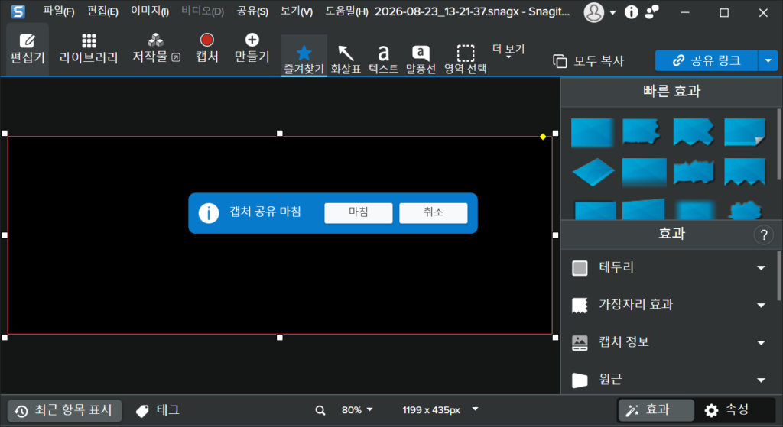This screenshot has width=783, height=427.
Task: Expand the 가장자리 효과 options
Action: (x=761, y=306)
